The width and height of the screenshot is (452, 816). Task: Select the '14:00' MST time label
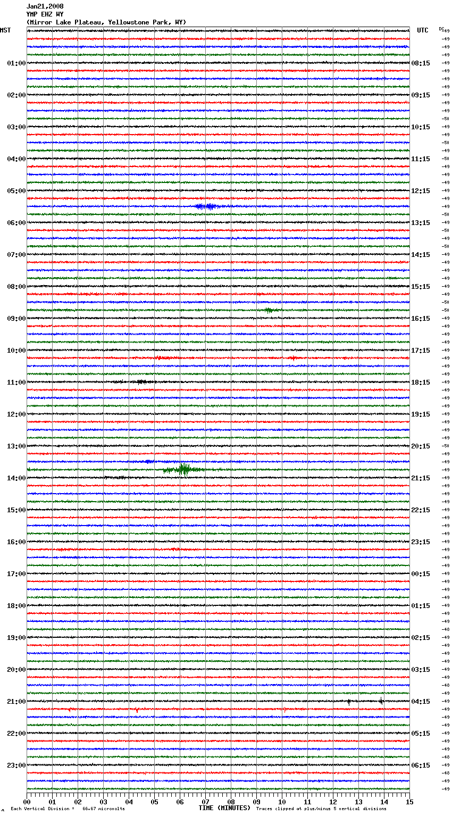pyautogui.click(x=16, y=478)
